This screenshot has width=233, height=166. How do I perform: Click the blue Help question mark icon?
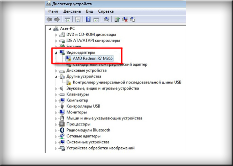pos(88,19)
